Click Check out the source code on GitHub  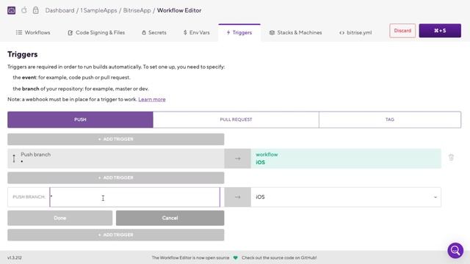point(279,257)
